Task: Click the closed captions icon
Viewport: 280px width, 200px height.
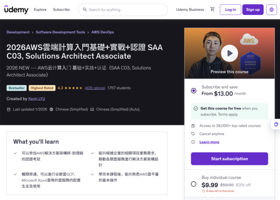Action: click(x=92, y=109)
